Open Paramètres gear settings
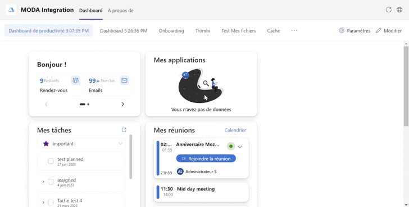The width and height of the screenshot is (409, 207). [x=342, y=30]
